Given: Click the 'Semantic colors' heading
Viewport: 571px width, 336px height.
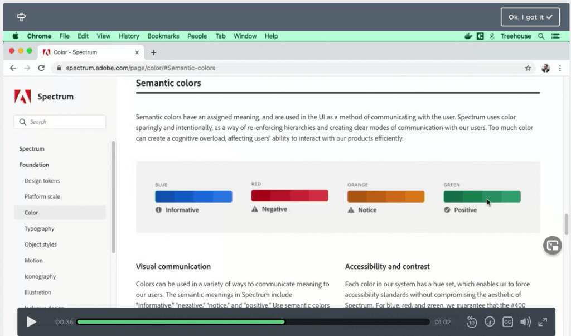Looking at the screenshot, I should (x=168, y=83).
